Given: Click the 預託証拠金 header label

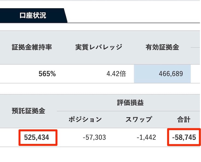Looking at the screenshot, I should pyautogui.click(x=28, y=111).
